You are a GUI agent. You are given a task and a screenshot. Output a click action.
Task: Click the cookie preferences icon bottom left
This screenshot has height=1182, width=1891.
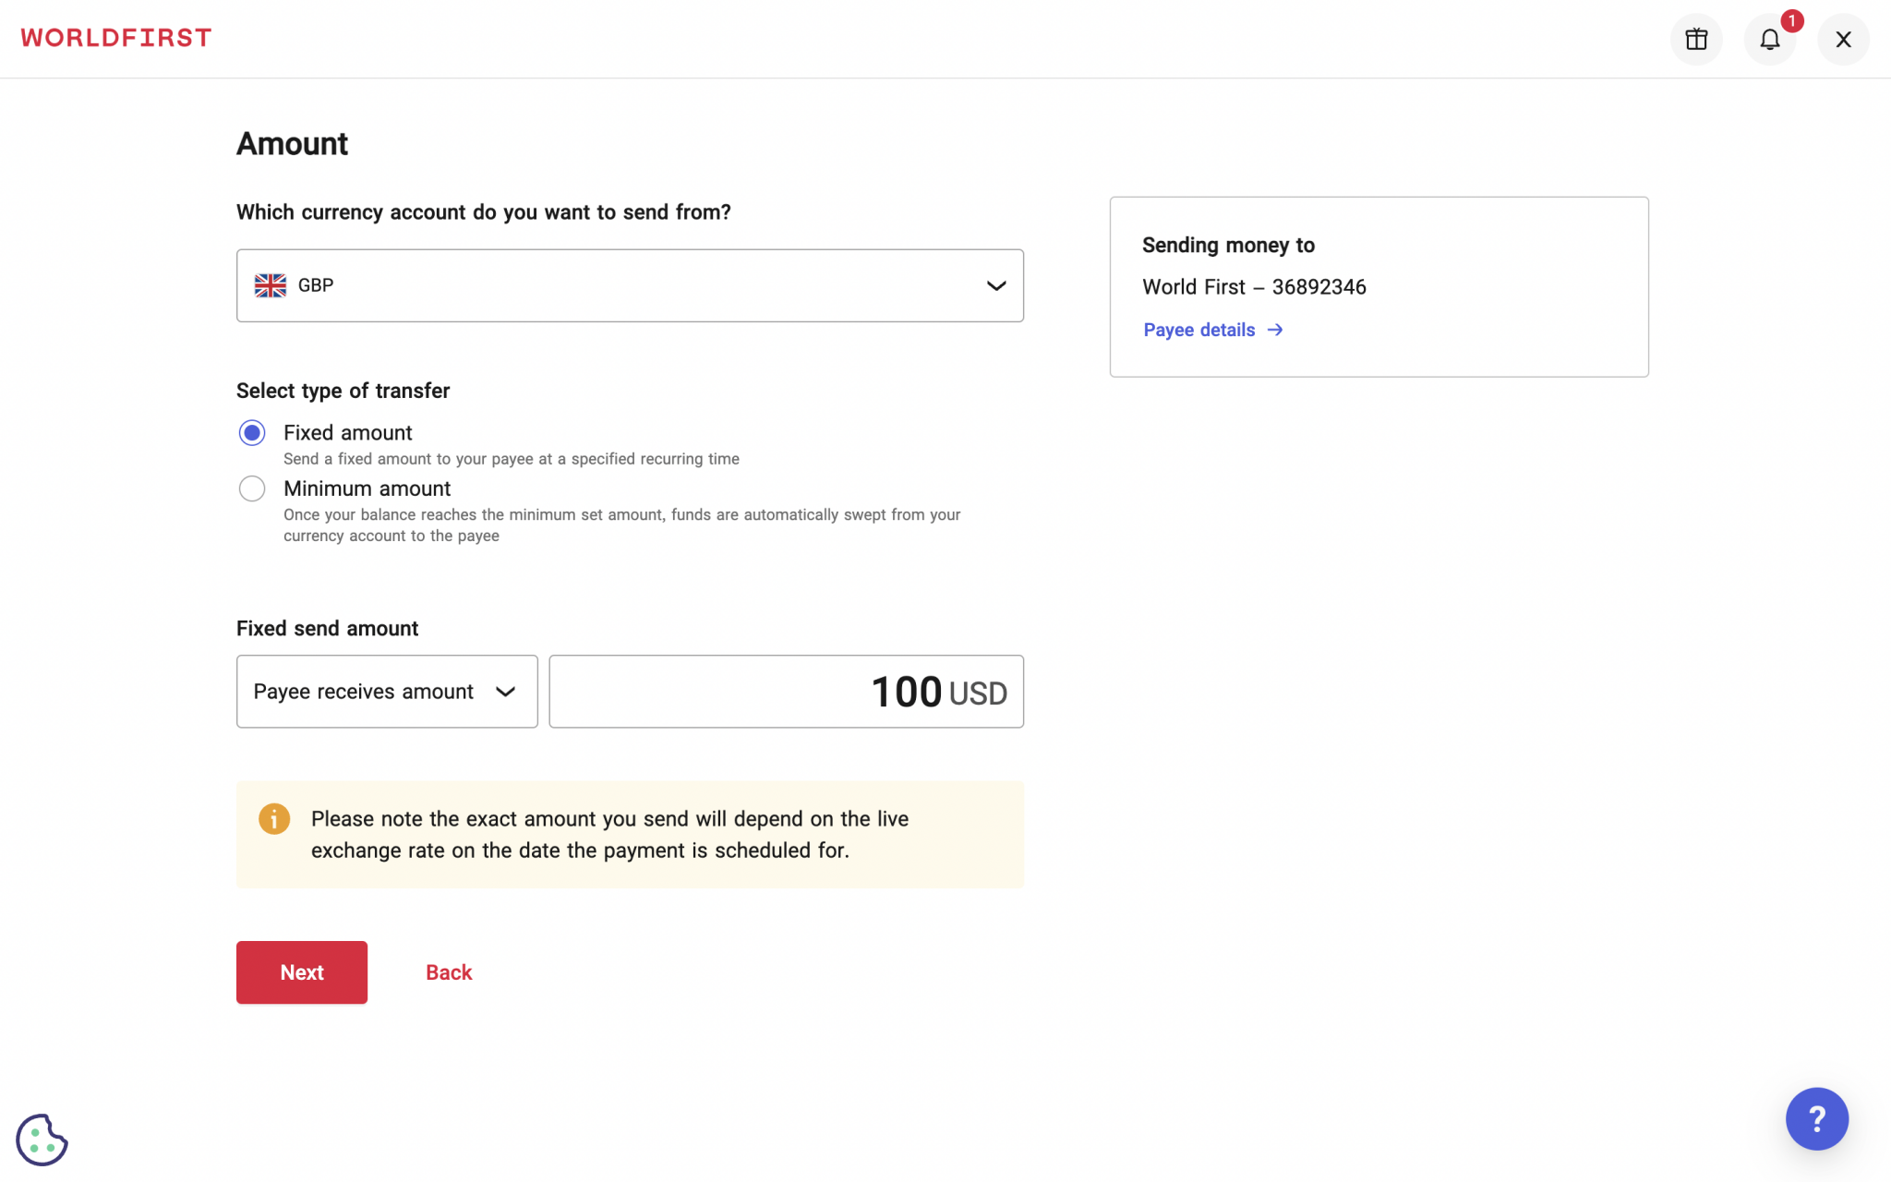tap(42, 1140)
